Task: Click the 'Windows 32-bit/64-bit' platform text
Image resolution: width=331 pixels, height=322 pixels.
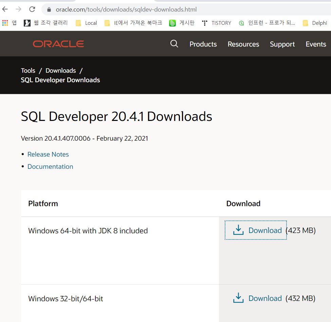Action: pos(66,299)
